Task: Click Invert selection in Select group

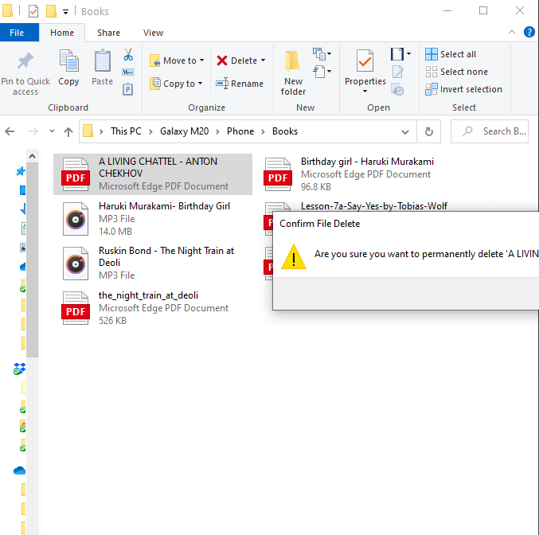Action: (463, 89)
